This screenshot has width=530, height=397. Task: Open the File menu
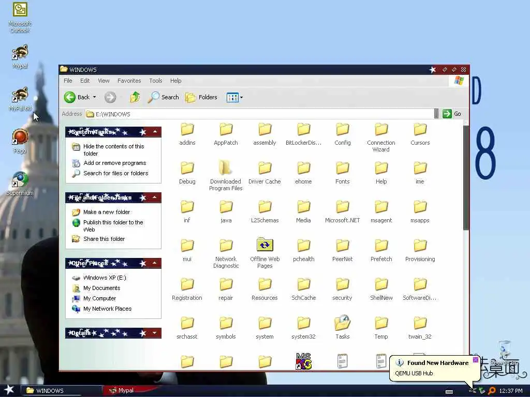(x=68, y=81)
